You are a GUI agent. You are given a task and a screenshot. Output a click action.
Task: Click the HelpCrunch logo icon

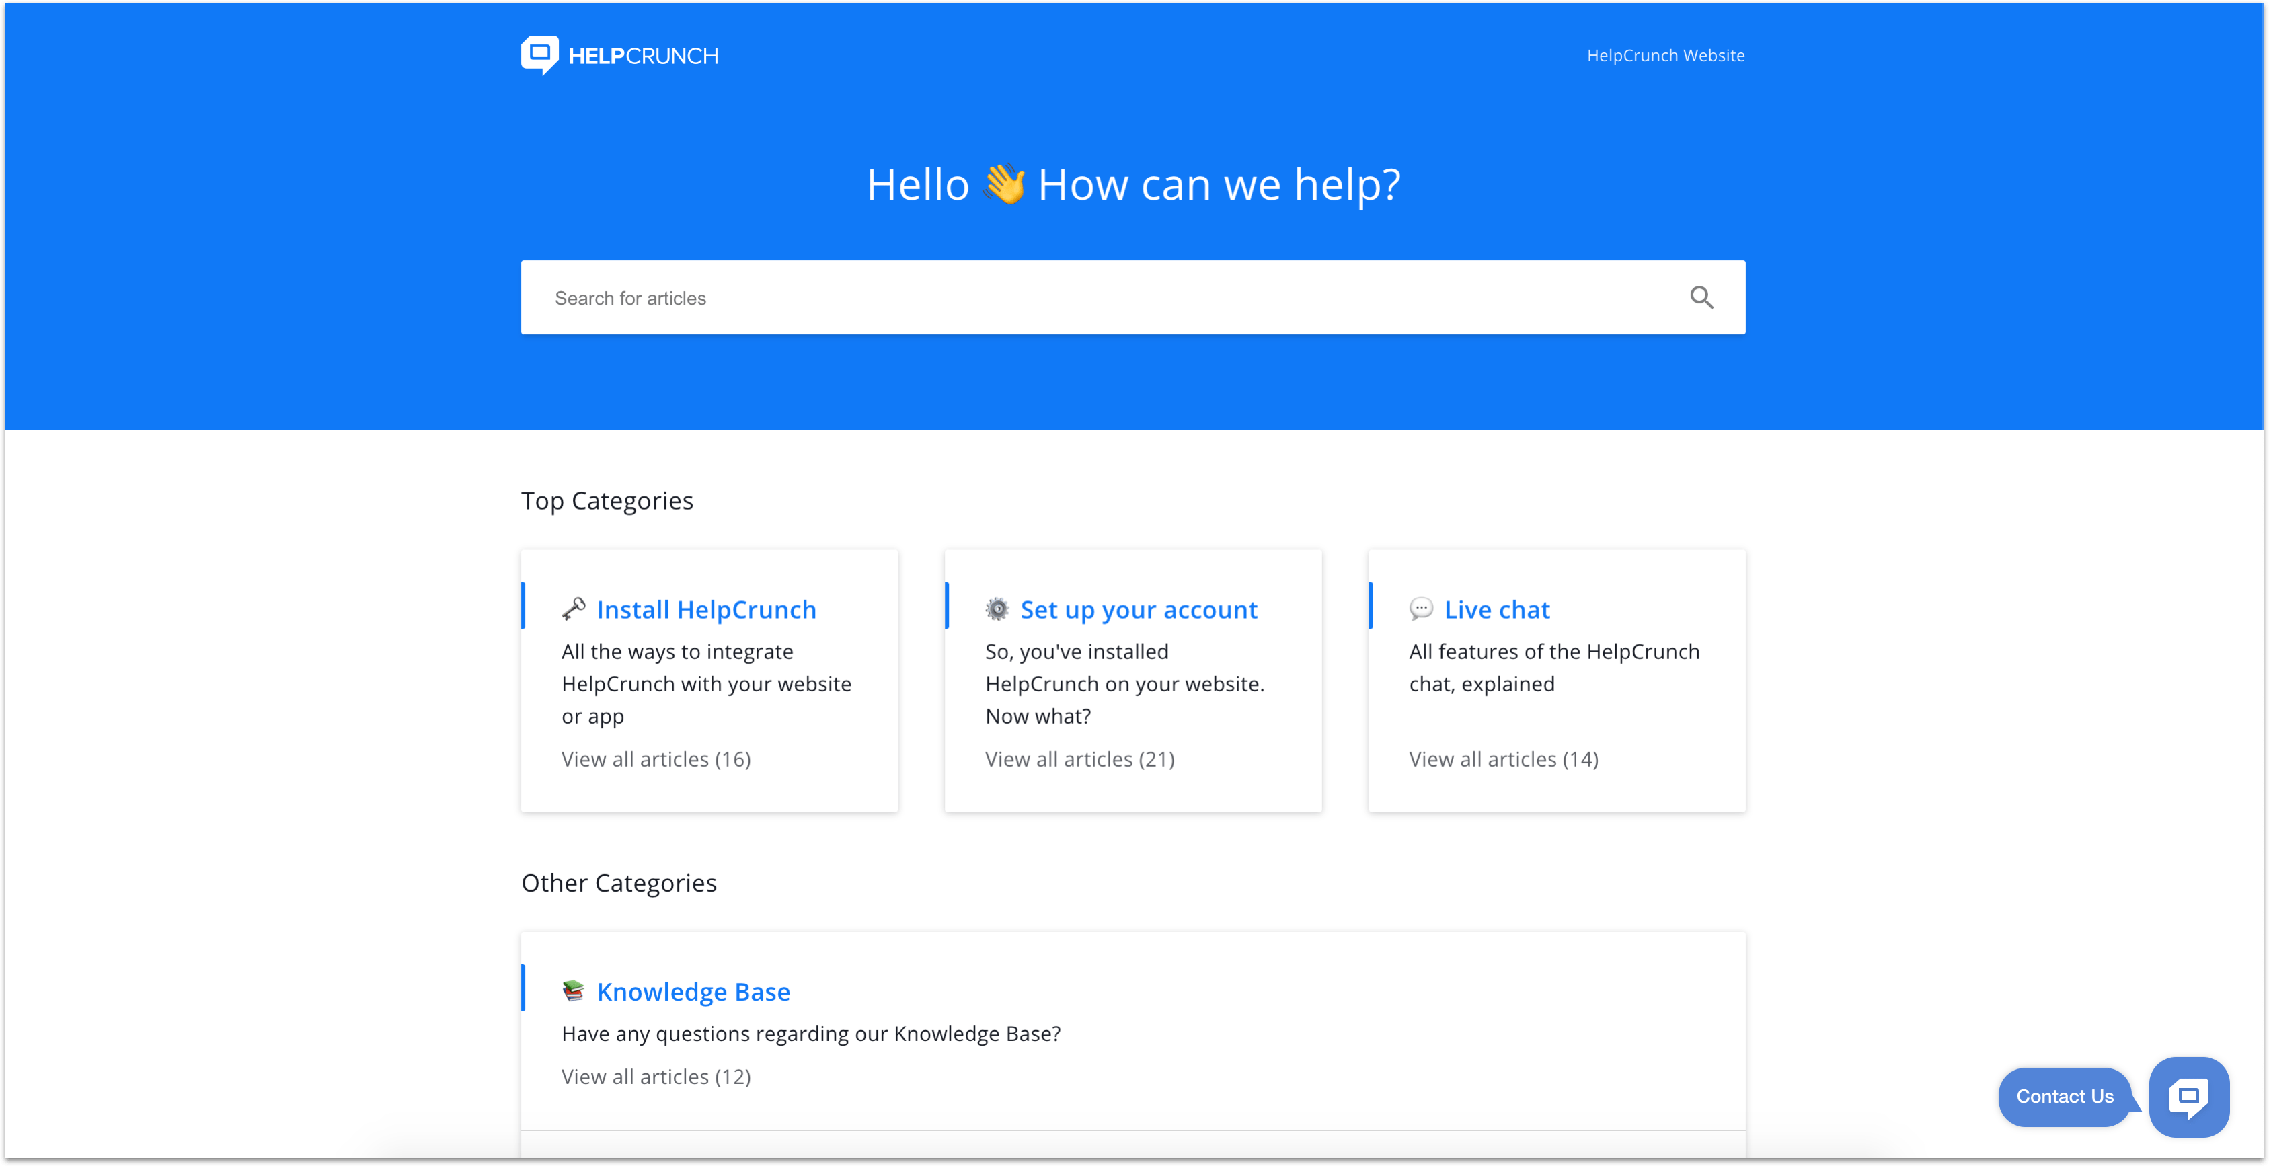pos(539,54)
